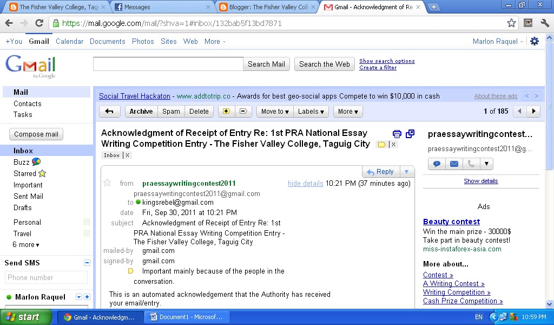This screenshot has height=325, width=554.
Task: Click Create a filter link
Action: tap(378, 68)
